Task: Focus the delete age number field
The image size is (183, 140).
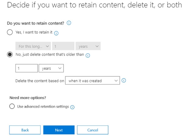Action: coord(27,68)
